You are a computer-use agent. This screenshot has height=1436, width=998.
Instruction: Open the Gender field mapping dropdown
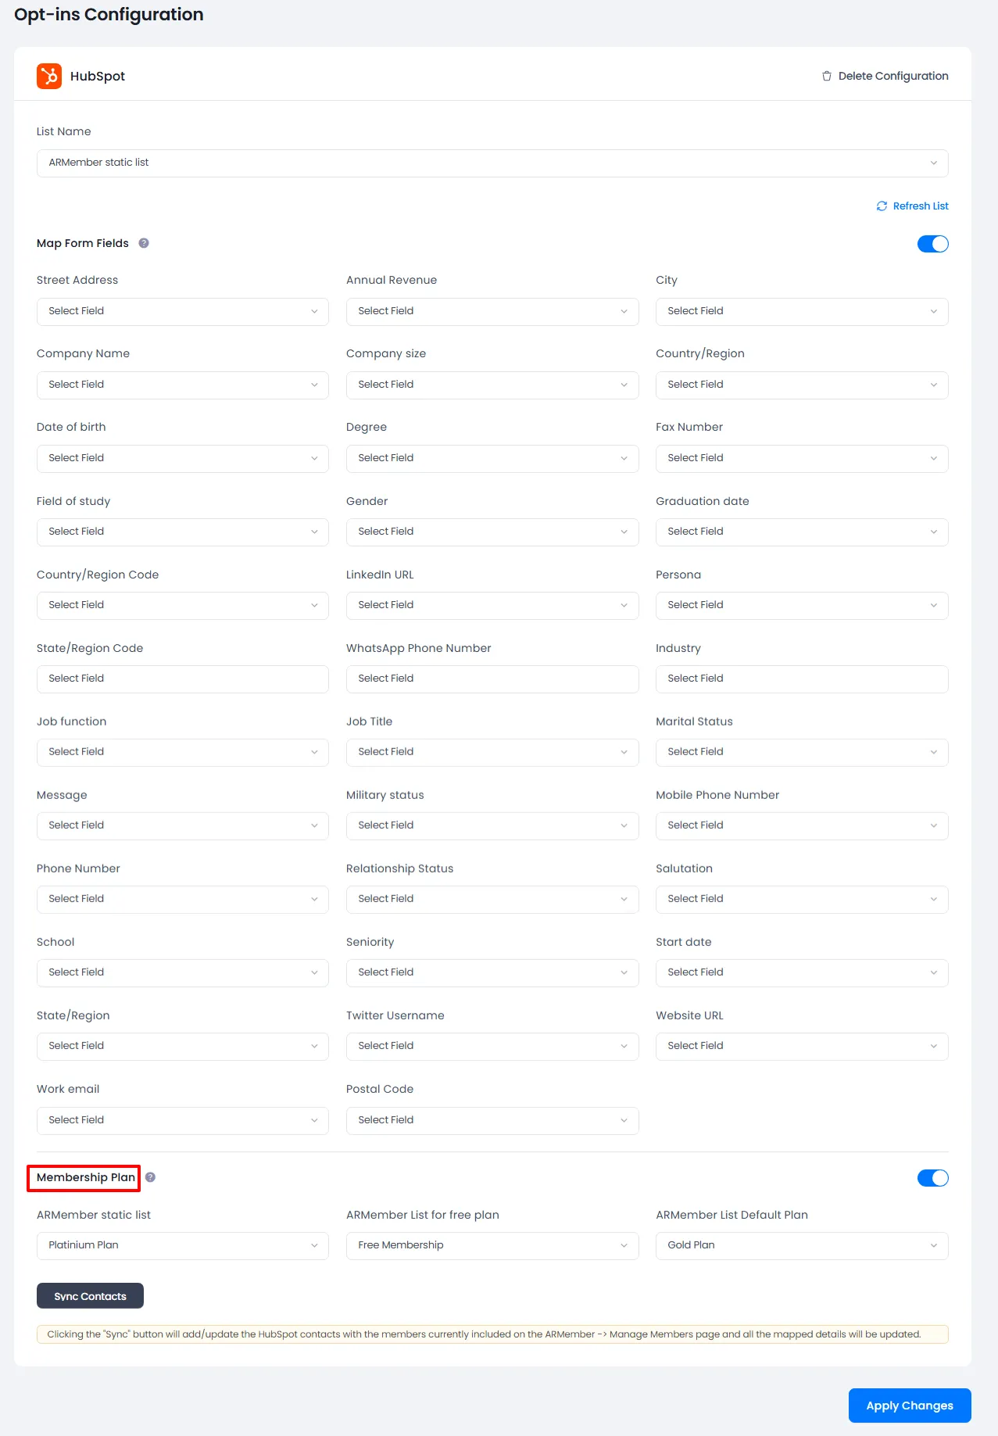tap(492, 532)
